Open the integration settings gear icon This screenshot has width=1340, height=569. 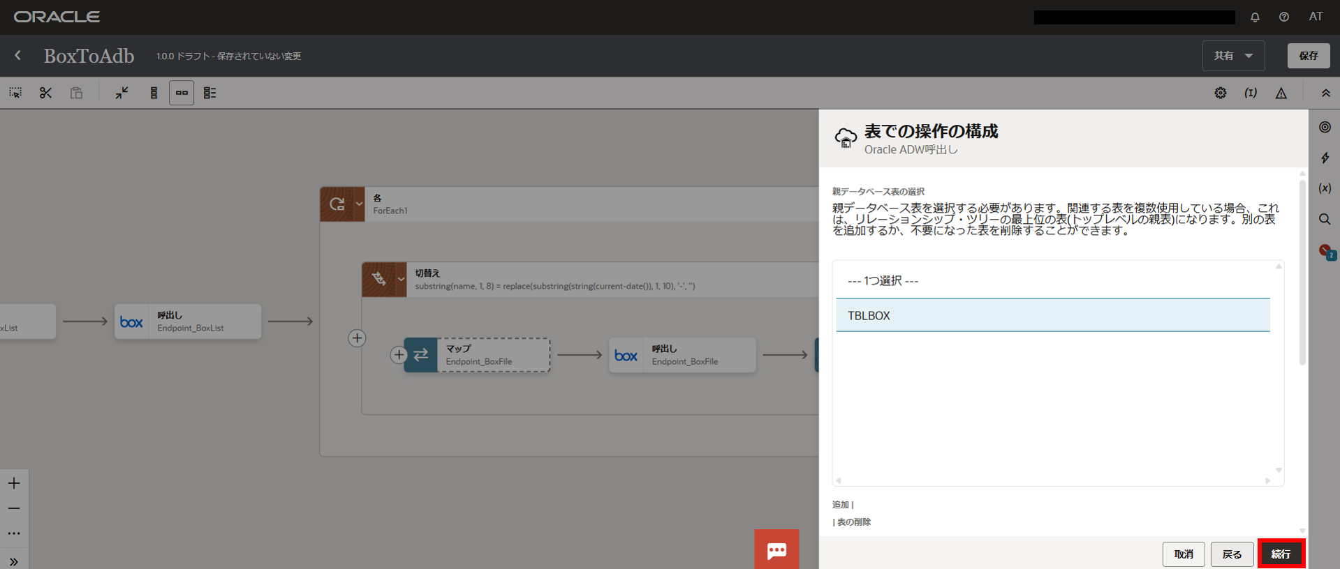[1220, 93]
